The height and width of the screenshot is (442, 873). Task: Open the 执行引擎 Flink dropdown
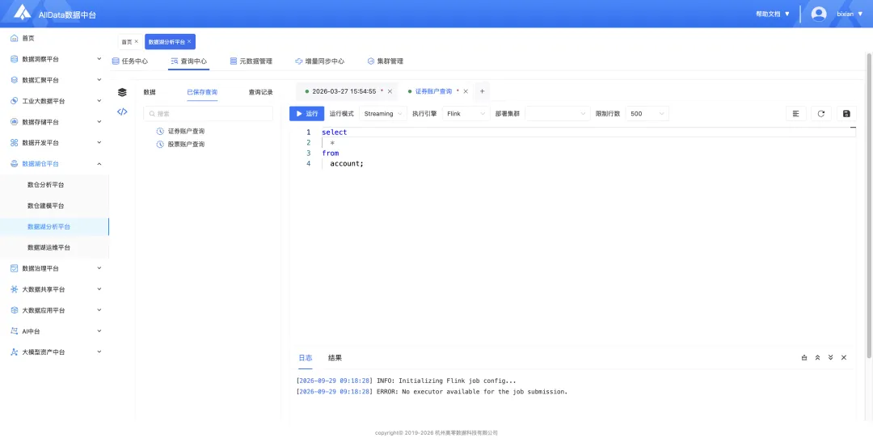click(466, 114)
